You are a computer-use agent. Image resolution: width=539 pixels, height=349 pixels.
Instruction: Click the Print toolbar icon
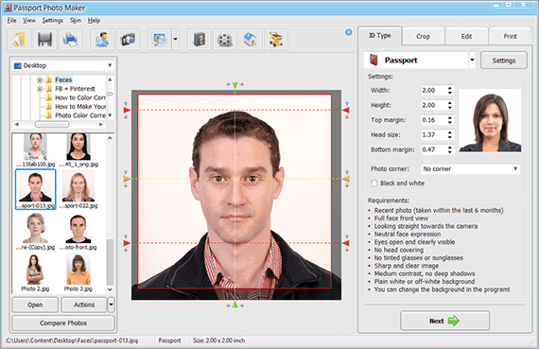[x=71, y=40]
